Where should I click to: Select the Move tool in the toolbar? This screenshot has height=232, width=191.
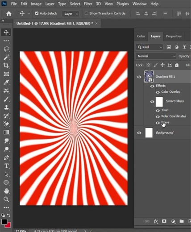pos(6,32)
